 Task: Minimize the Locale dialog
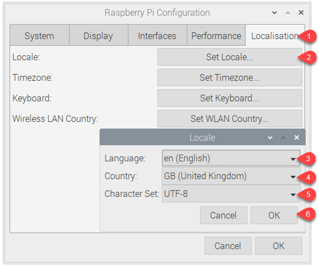point(270,138)
